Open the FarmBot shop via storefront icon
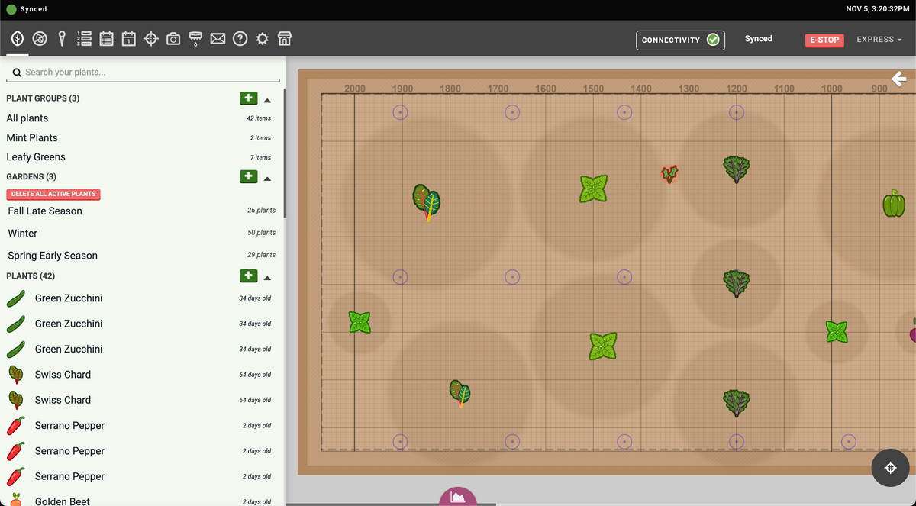The image size is (916, 506). click(284, 38)
